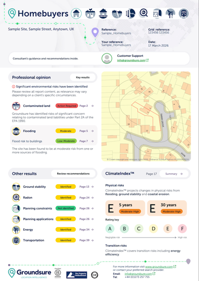The width and height of the screenshot is (199, 281).
Task: Go to Page 39 for Transportation
Action: tap(87, 240)
